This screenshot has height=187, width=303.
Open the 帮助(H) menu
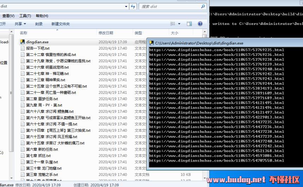pyautogui.click(x=42, y=16)
